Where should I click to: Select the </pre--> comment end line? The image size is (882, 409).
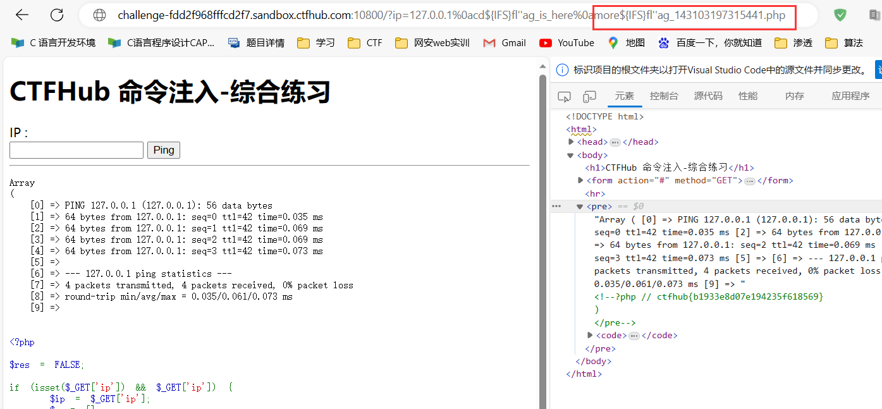(615, 323)
